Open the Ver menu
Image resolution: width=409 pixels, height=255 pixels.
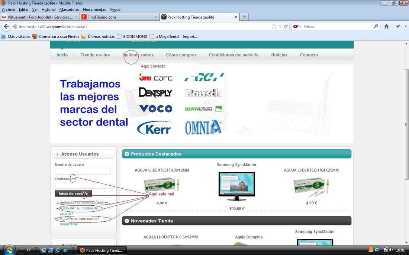[35, 10]
